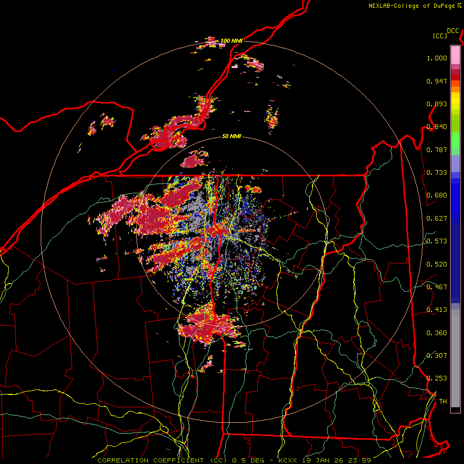464x464 pixels.
Task: Click the 100 NMI range ring label
Action: point(231,41)
